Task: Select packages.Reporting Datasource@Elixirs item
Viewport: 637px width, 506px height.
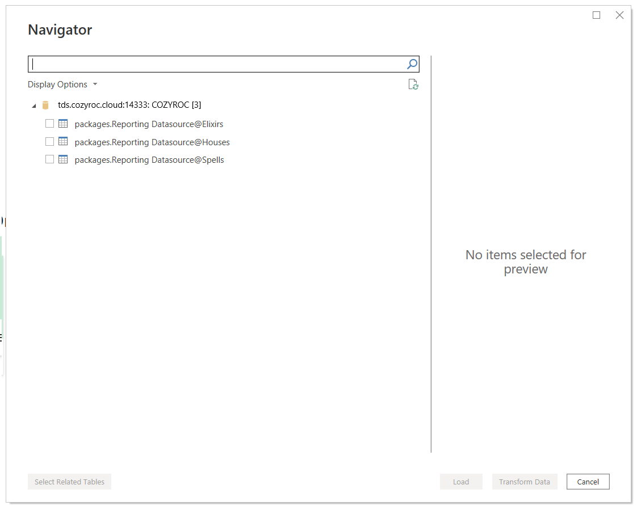Action: point(149,124)
